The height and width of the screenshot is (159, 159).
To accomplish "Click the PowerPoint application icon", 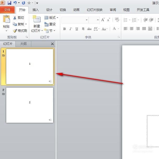I will [2, 3].
